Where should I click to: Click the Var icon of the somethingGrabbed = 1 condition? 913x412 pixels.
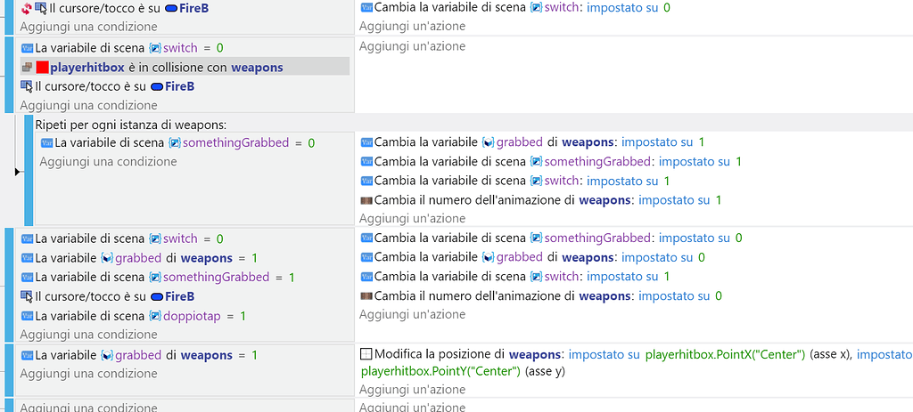click(x=28, y=277)
